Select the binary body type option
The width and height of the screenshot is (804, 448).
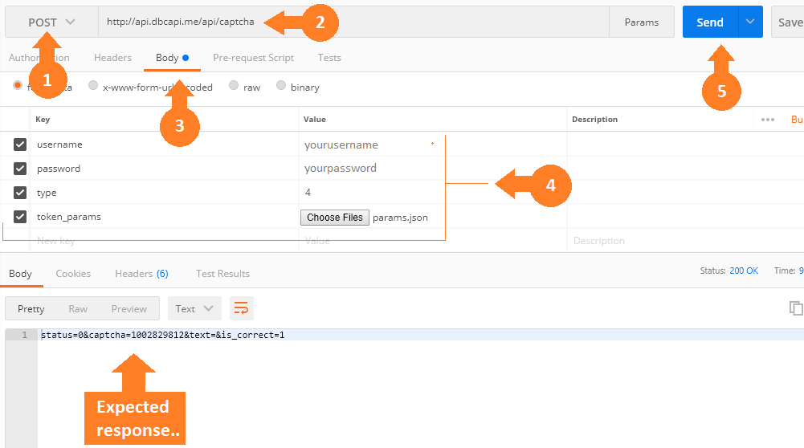pos(281,86)
